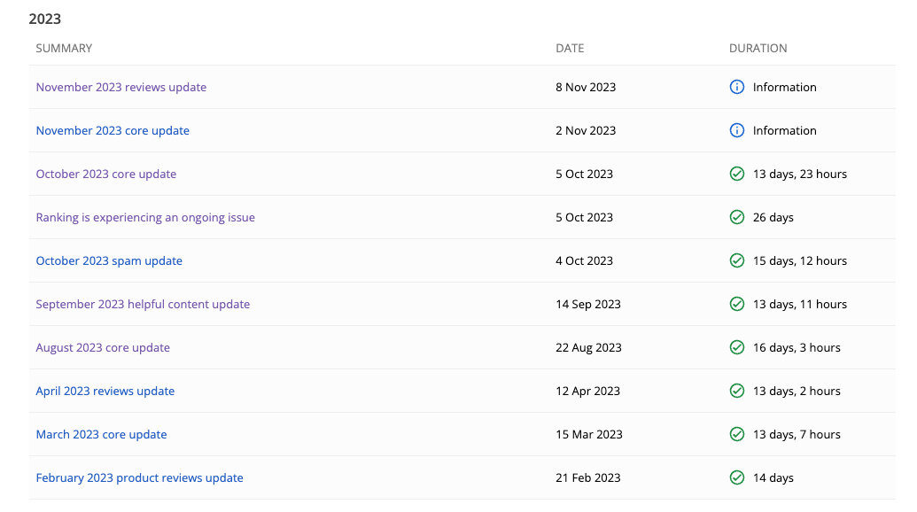The width and height of the screenshot is (917, 512).
Task: Open September 2023 helpful content update
Action: pos(143,304)
